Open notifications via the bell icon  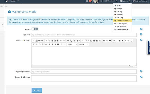pyautogui.click(x=87, y=1)
